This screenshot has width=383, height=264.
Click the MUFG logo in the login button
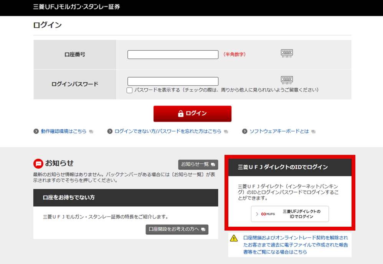268,214
